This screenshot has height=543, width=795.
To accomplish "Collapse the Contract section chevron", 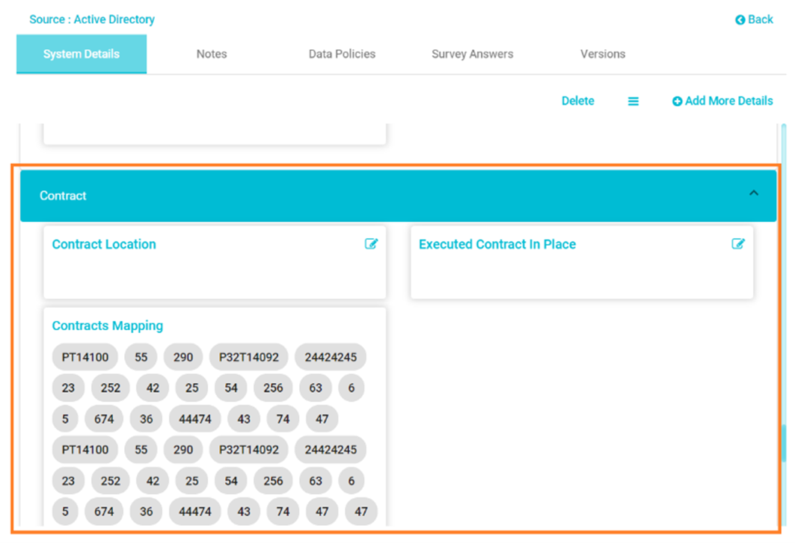I will point(754,193).
